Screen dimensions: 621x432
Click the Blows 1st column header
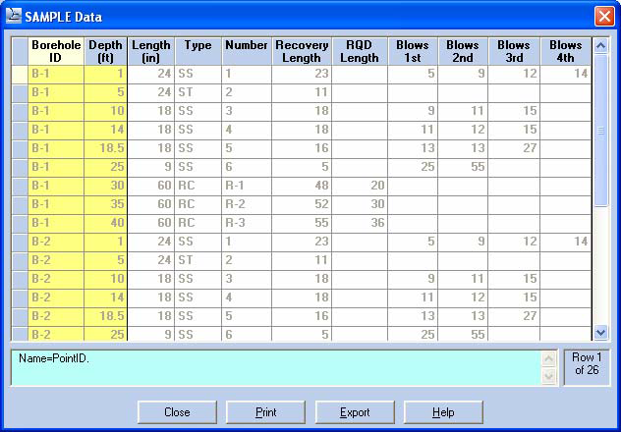pyautogui.click(x=413, y=51)
